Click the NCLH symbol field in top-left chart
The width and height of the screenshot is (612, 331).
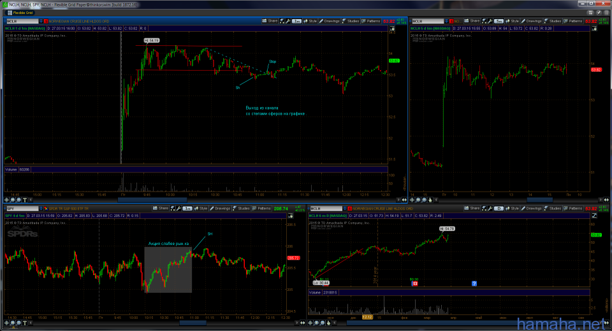(x=22, y=21)
